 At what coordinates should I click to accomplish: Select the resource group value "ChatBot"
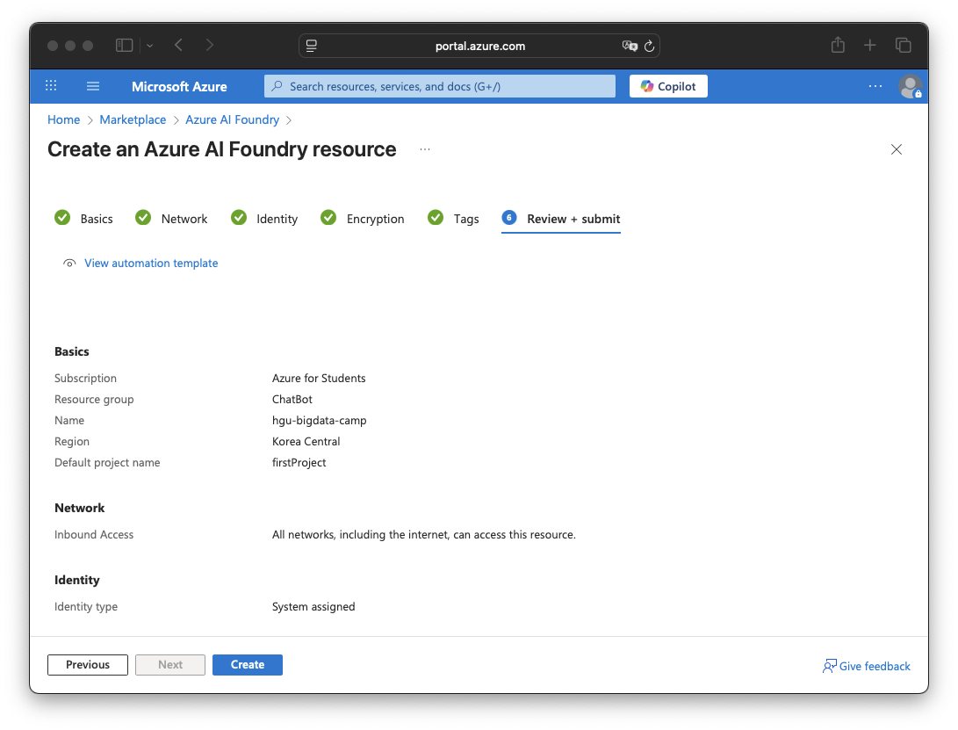point(292,399)
